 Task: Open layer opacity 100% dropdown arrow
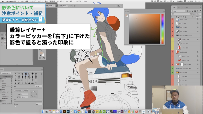(x=200, y=14)
